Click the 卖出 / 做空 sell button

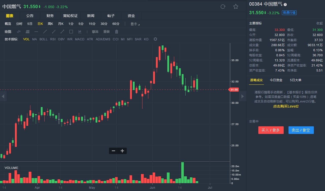click(301, 130)
